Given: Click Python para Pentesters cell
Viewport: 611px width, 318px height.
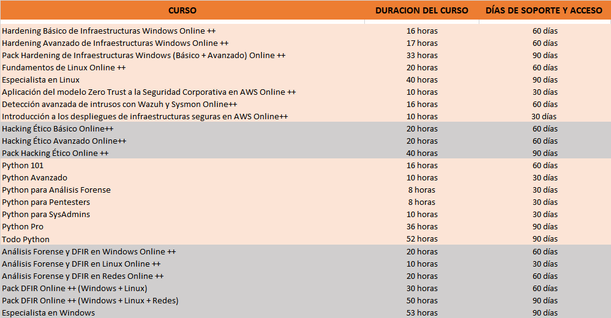Looking at the screenshot, I should (45, 202).
